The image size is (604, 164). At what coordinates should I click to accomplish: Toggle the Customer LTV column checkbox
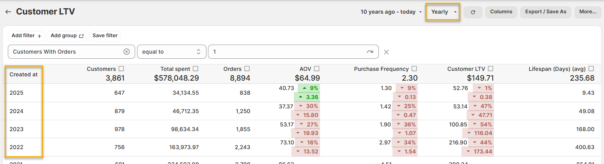[x=490, y=69]
